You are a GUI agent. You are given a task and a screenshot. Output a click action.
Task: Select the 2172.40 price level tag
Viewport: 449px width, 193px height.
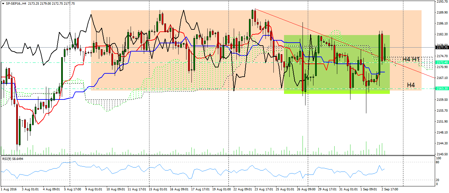click(442, 62)
